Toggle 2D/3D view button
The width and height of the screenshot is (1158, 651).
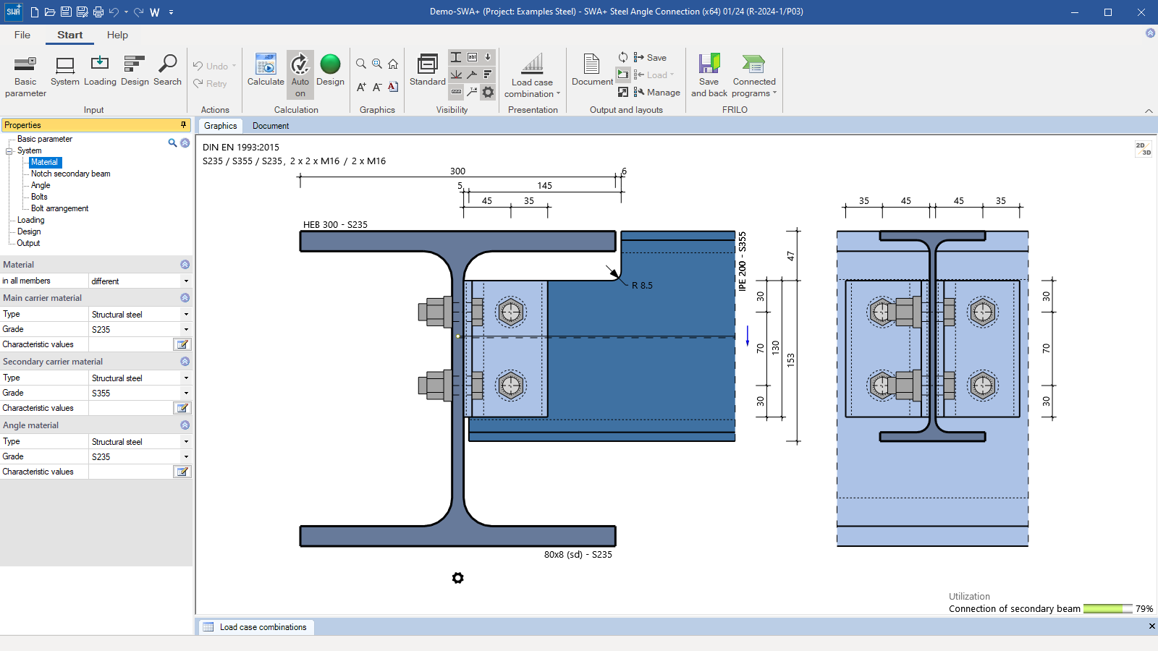1144,149
